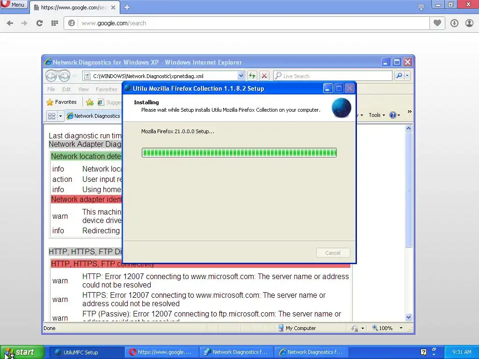Image resolution: width=479 pixels, height=359 pixels.
Task: Click 'Mozilla Firefox 21.0.0.0 Setup...' text
Action: [178, 131]
